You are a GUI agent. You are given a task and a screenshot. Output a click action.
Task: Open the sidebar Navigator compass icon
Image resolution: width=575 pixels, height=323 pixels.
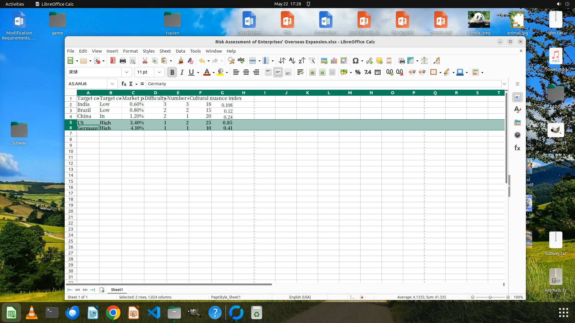(517, 135)
